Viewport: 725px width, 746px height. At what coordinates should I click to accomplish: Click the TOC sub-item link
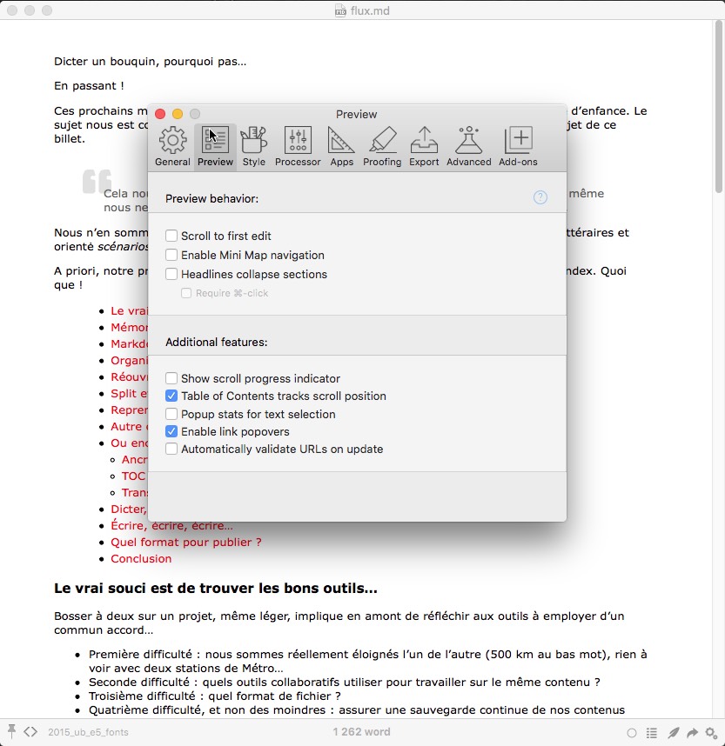point(133,476)
